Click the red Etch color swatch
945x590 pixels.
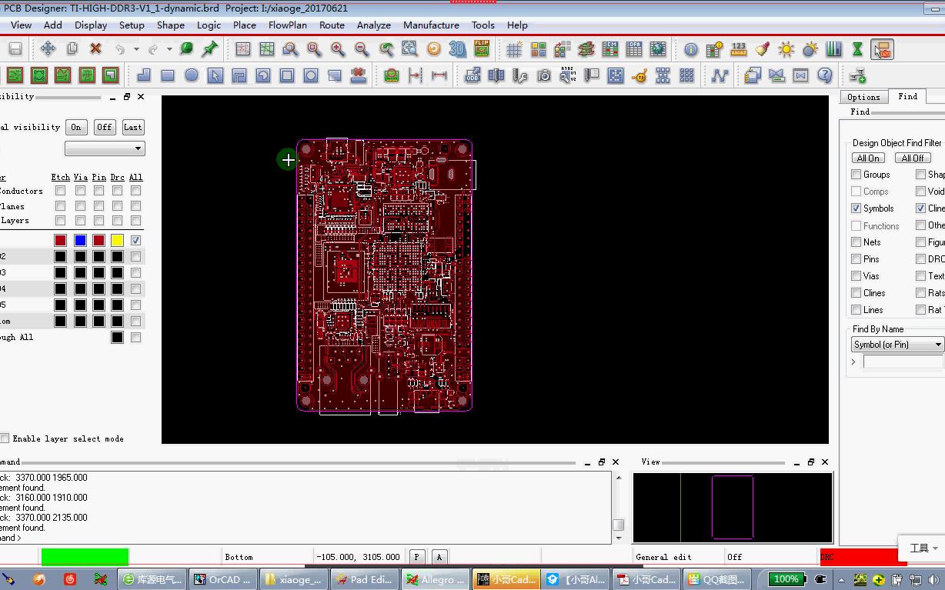[61, 241]
